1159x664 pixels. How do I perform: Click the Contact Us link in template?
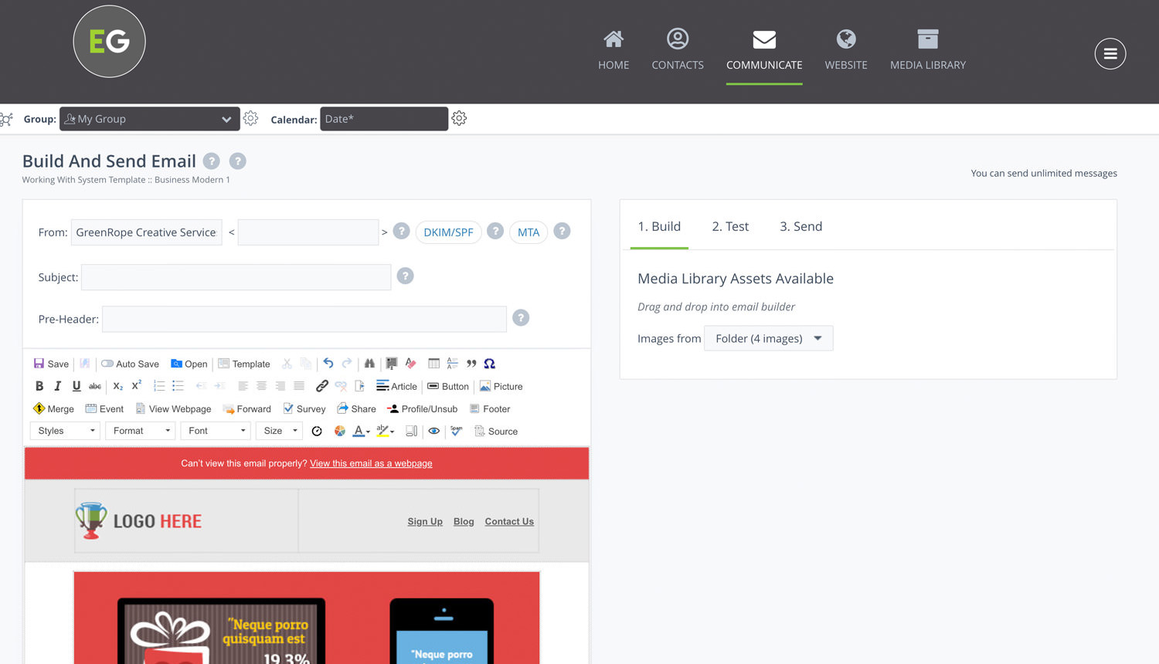(509, 521)
